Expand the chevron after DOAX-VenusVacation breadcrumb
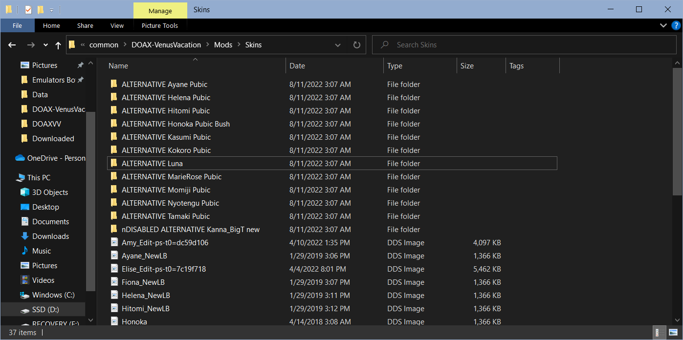 pos(207,45)
